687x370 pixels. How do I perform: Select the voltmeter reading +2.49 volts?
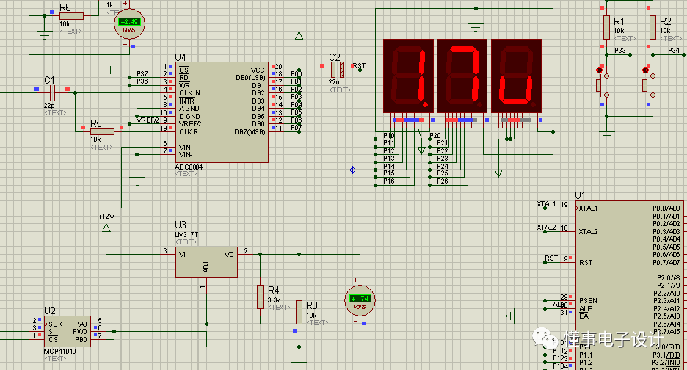click(128, 23)
